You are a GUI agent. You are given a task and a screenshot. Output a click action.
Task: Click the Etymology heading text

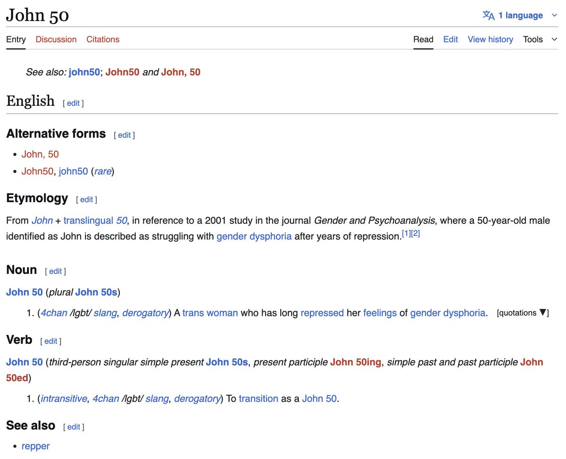(x=37, y=198)
